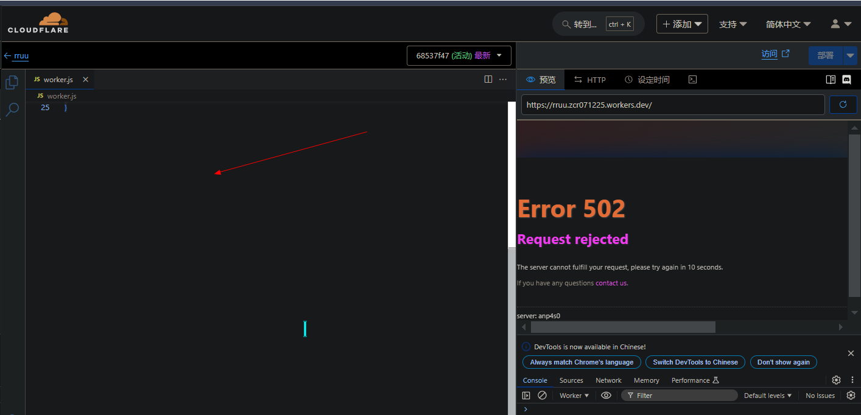Screen dimensions: 861x415
Task: Click the Cloudflare logo
Action: (38, 23)
